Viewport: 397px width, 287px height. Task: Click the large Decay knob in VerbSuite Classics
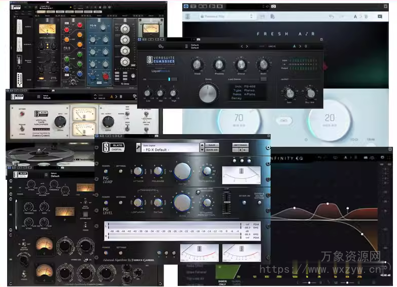(x=209, y=94)
